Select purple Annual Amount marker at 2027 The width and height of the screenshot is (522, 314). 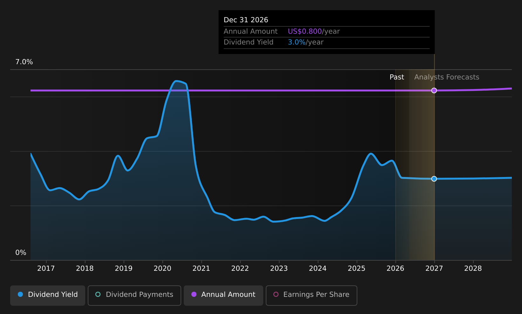coord(434,91)
